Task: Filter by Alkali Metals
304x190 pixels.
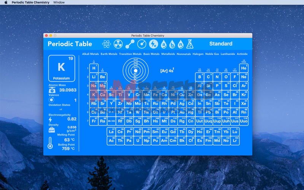Action: [x=90, y=54]
